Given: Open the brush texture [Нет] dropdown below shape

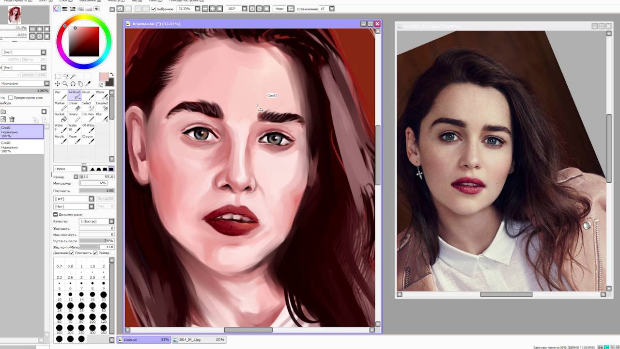Looking at the screenshot, I should (92, 206).
